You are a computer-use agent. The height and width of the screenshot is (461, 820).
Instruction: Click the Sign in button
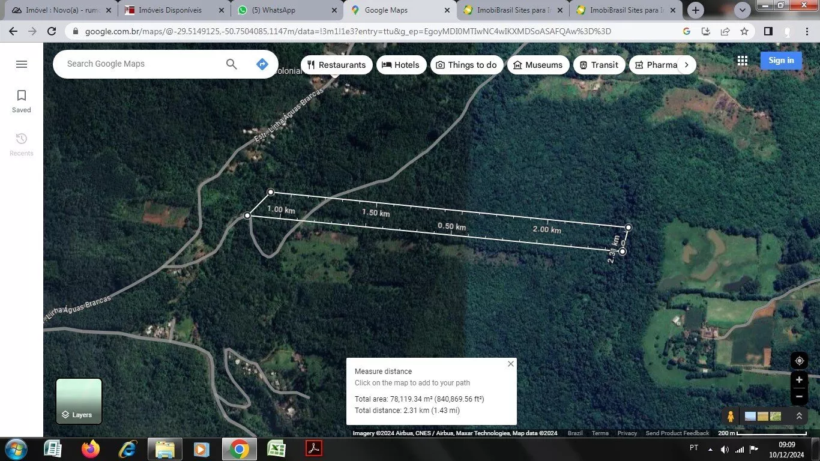tap(780, 60)
